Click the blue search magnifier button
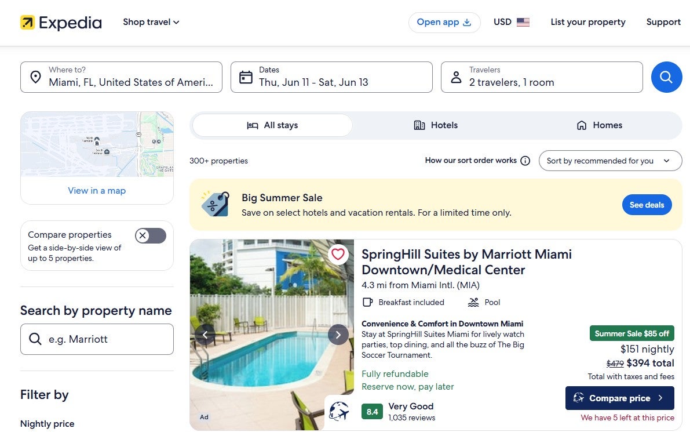This screenshot has height=432, width=690. [x=666, y=77]
